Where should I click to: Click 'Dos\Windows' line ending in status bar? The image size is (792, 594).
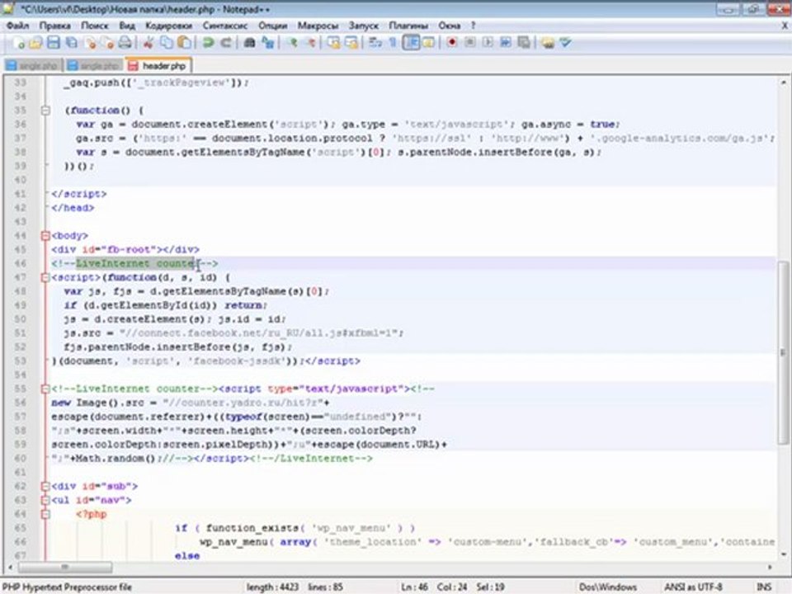point(608,587)
